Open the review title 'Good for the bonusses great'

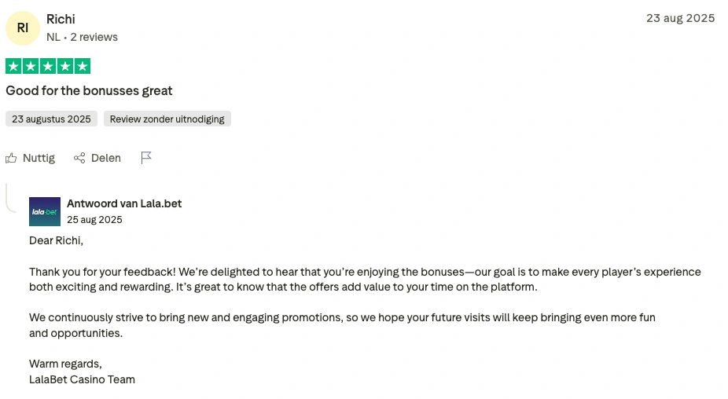coord(89,91)
